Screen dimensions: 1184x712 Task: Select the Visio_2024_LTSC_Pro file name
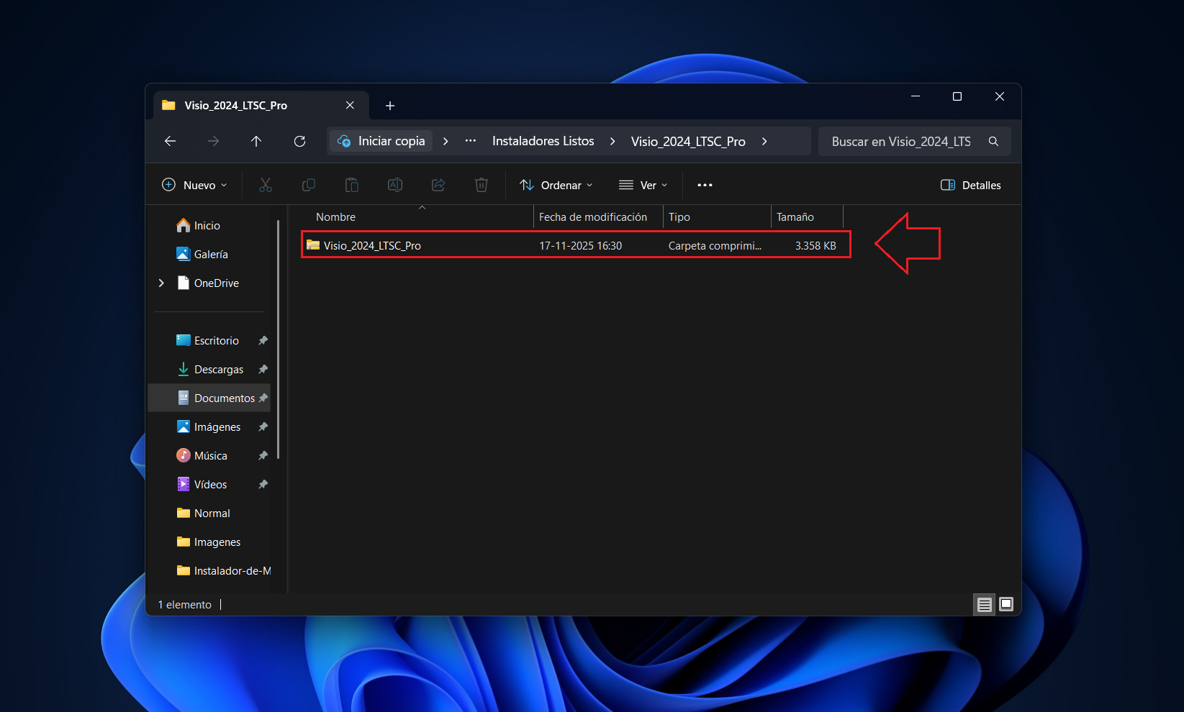click(x=372, y=246)
